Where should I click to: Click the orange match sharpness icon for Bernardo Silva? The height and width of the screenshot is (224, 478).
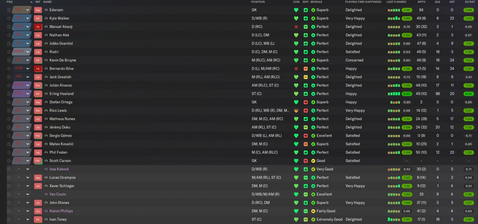click(x=305, y=69)
